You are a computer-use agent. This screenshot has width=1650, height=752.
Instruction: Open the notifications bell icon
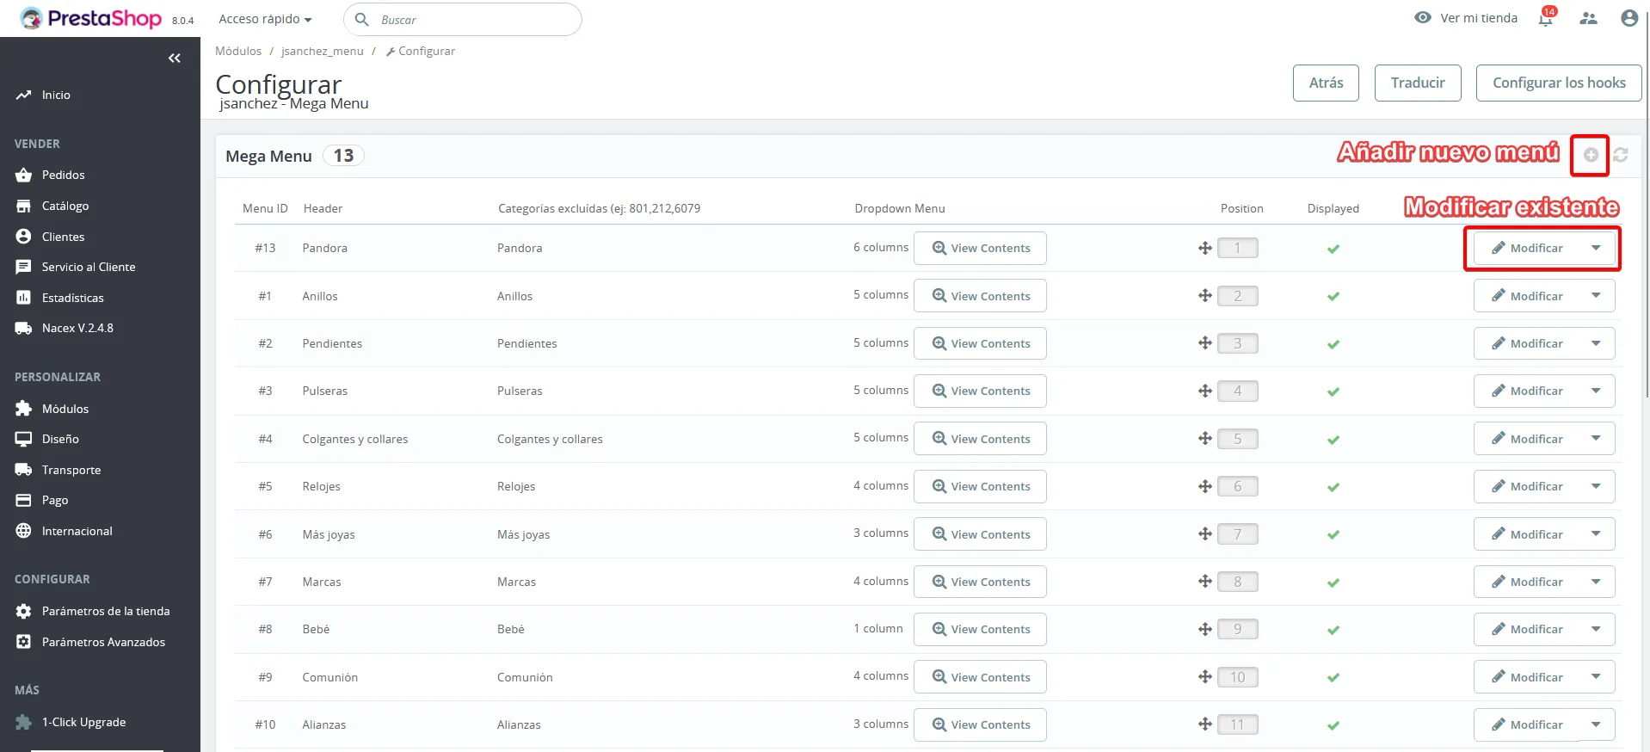point(1546,18)
